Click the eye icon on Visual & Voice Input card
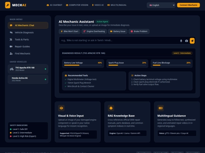The image size is (205, 153). click(x=61, y=108)
